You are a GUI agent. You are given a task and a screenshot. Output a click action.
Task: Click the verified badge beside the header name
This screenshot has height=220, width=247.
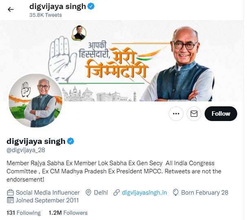click(x=91, y=7)
